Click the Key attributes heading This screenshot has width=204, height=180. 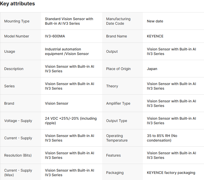pos(18,4)
